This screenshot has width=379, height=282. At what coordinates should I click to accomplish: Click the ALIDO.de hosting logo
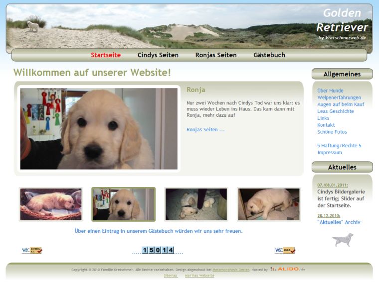click(288, 269)
